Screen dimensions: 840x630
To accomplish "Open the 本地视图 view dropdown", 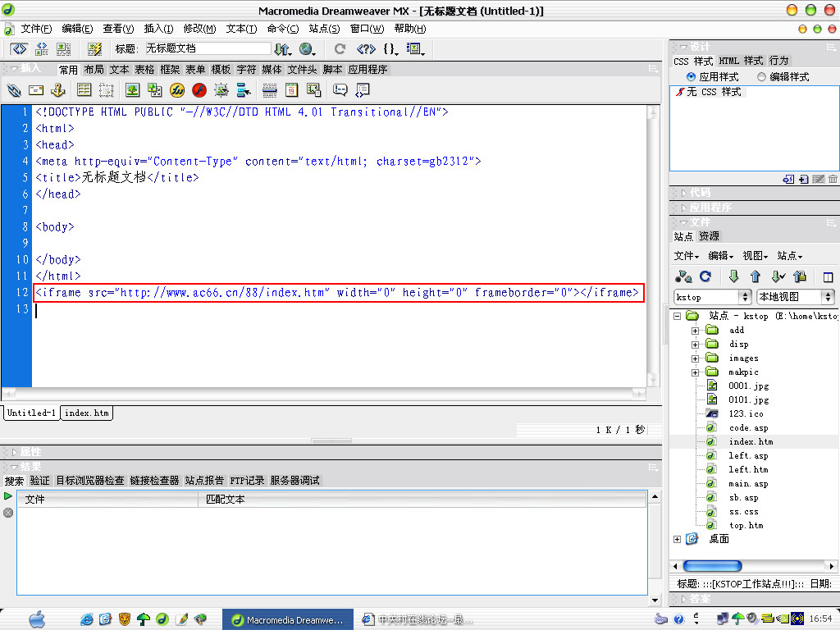I will point(795,297).
